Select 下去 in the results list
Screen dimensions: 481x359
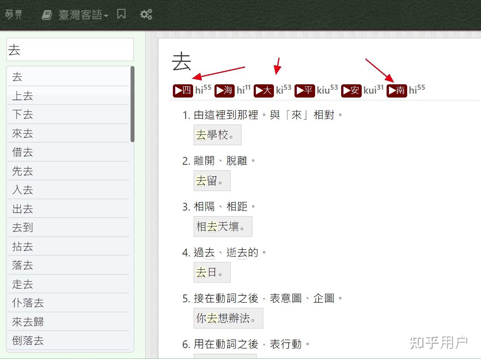coord(68,114)
